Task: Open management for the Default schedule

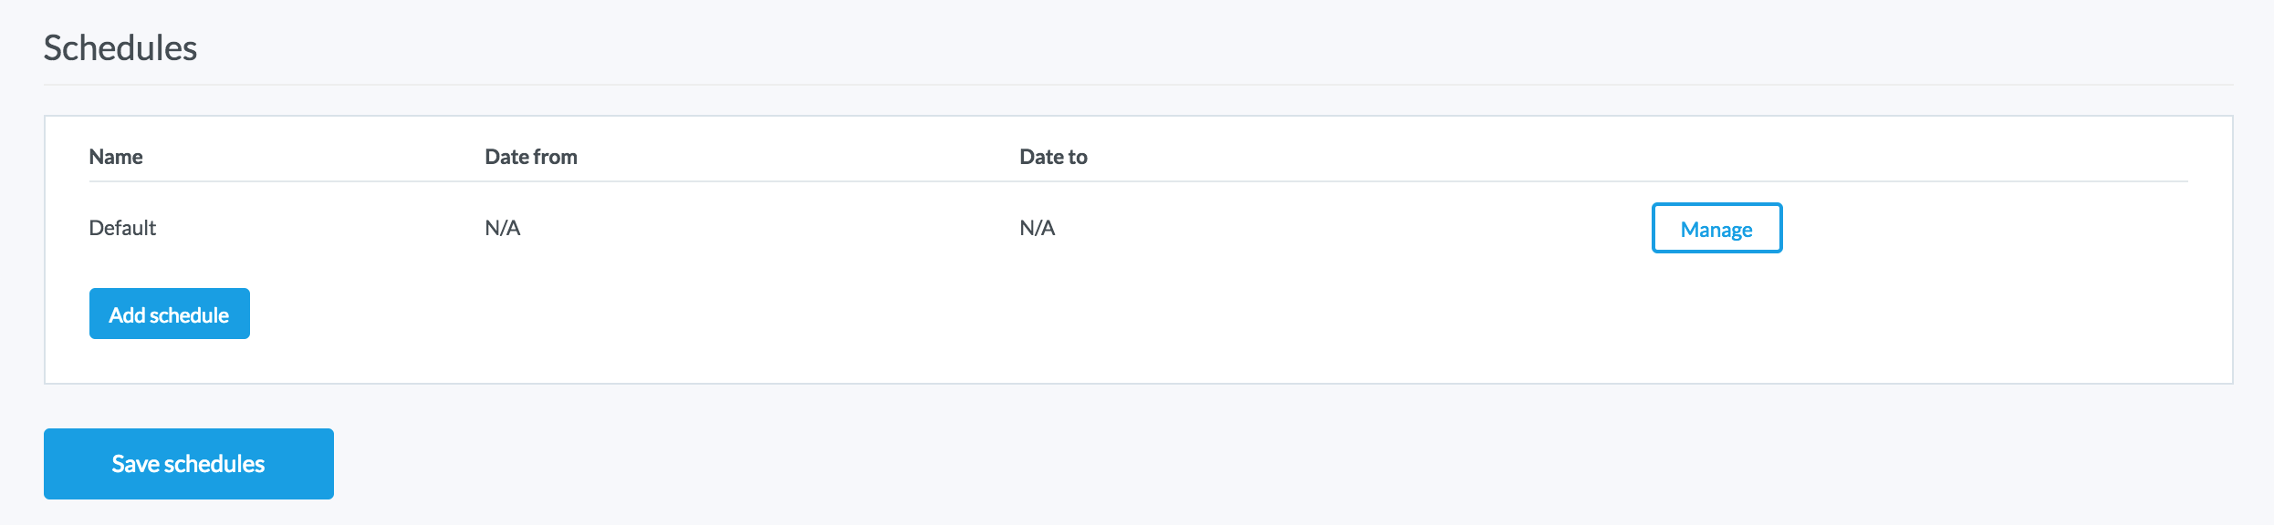Action: (x=1716, y=228)
